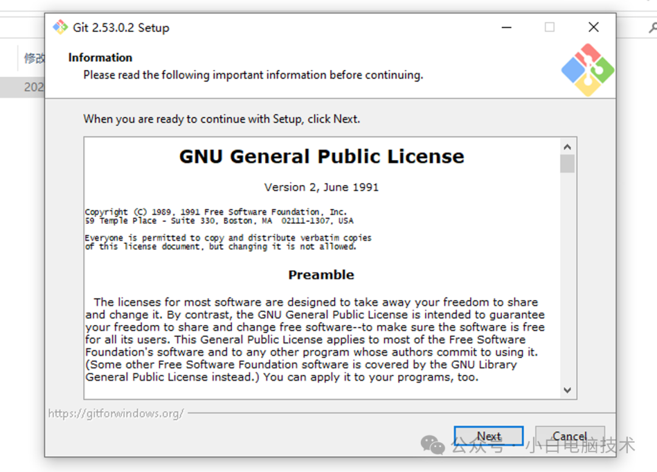Click the GNU General Public License heading
The height and width of the screenshot is (472, 657).
(322, 157)
